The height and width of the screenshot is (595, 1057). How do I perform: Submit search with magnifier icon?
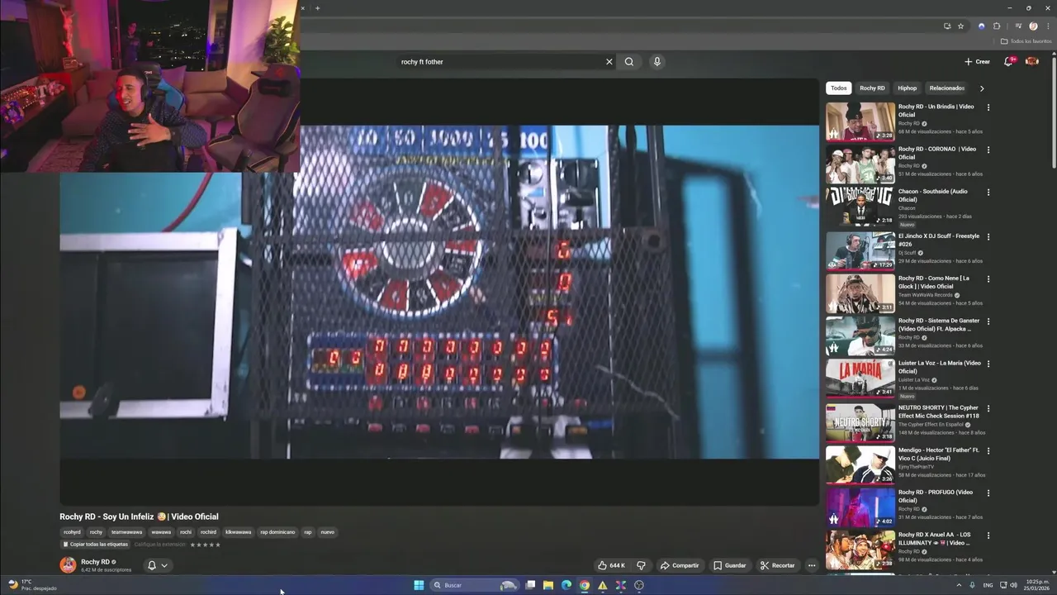pyautogui.click(x=629, y=62)
